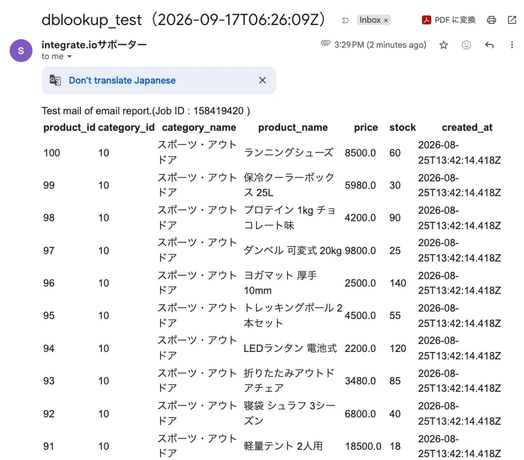The image size is (524, 460).
Task: Click product name 'トレッキングポール 2本セット'
Action: pos(293,315)
